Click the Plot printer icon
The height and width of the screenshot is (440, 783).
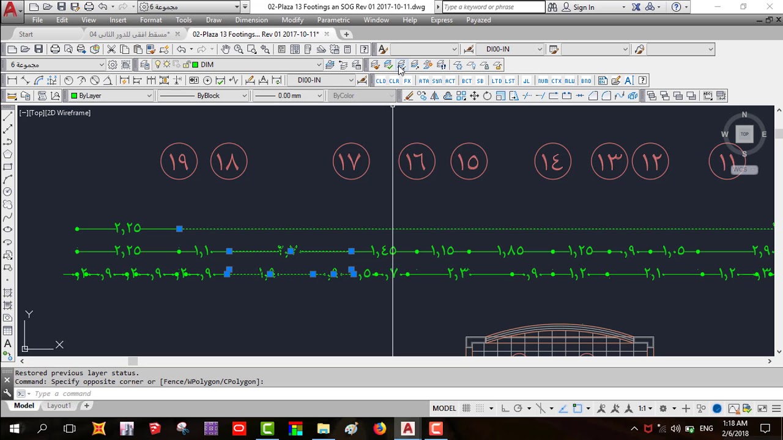point(55,49)
